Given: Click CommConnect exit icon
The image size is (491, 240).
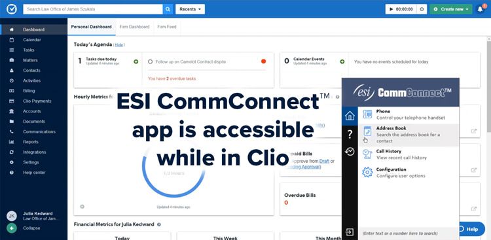Looking at the screenshot, I should point(350,232).
